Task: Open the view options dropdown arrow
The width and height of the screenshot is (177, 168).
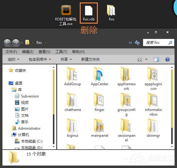Action: tap(146, 59)
